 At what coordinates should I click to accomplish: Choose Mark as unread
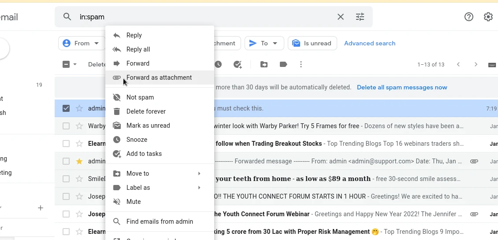click(160, 126)
